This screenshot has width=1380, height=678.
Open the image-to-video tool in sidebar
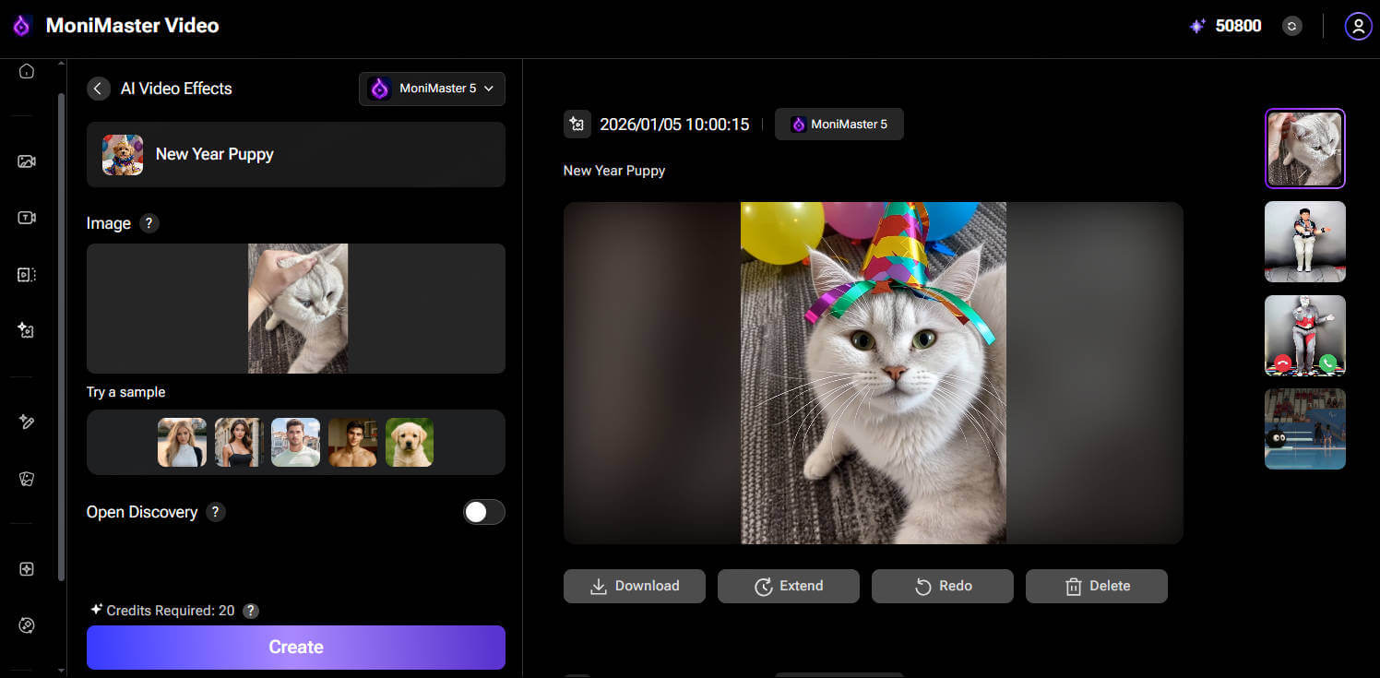(27, 161)
